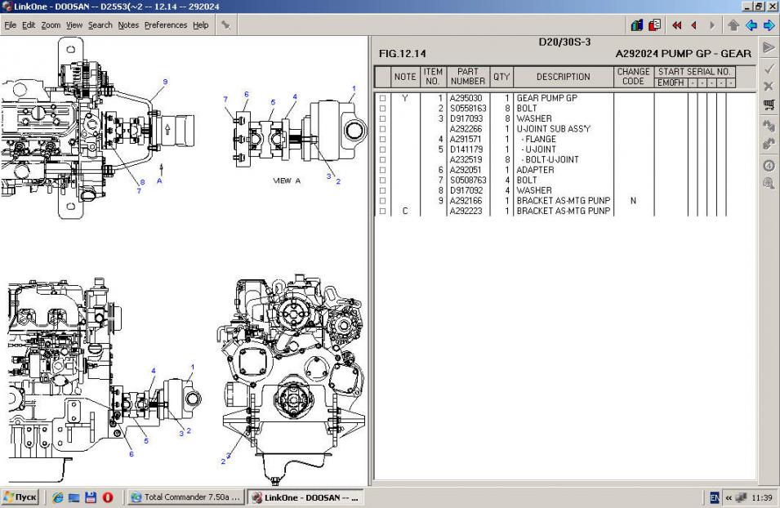Image resolution: width=780 pixels, height=508 pixels.
Task: Launch Internet Explorer from quick launch
Action: tap(57, 497)
